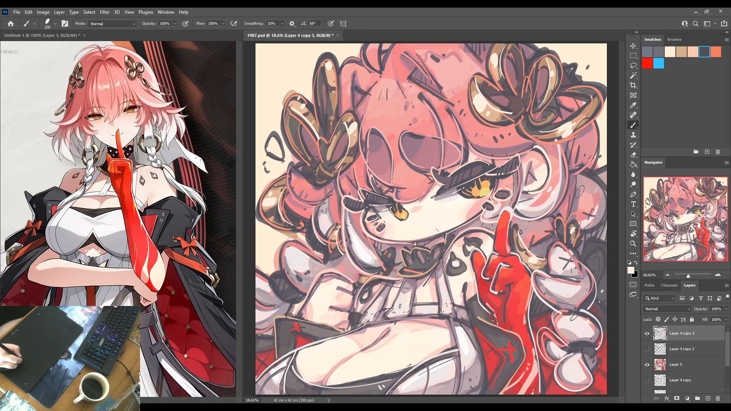Show Layer 4 copy 2 visibility box

pos(647,349)
